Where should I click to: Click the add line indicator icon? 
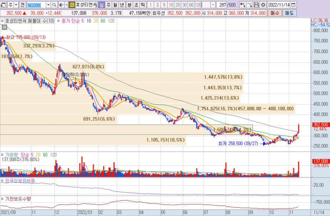coord(249,5)
